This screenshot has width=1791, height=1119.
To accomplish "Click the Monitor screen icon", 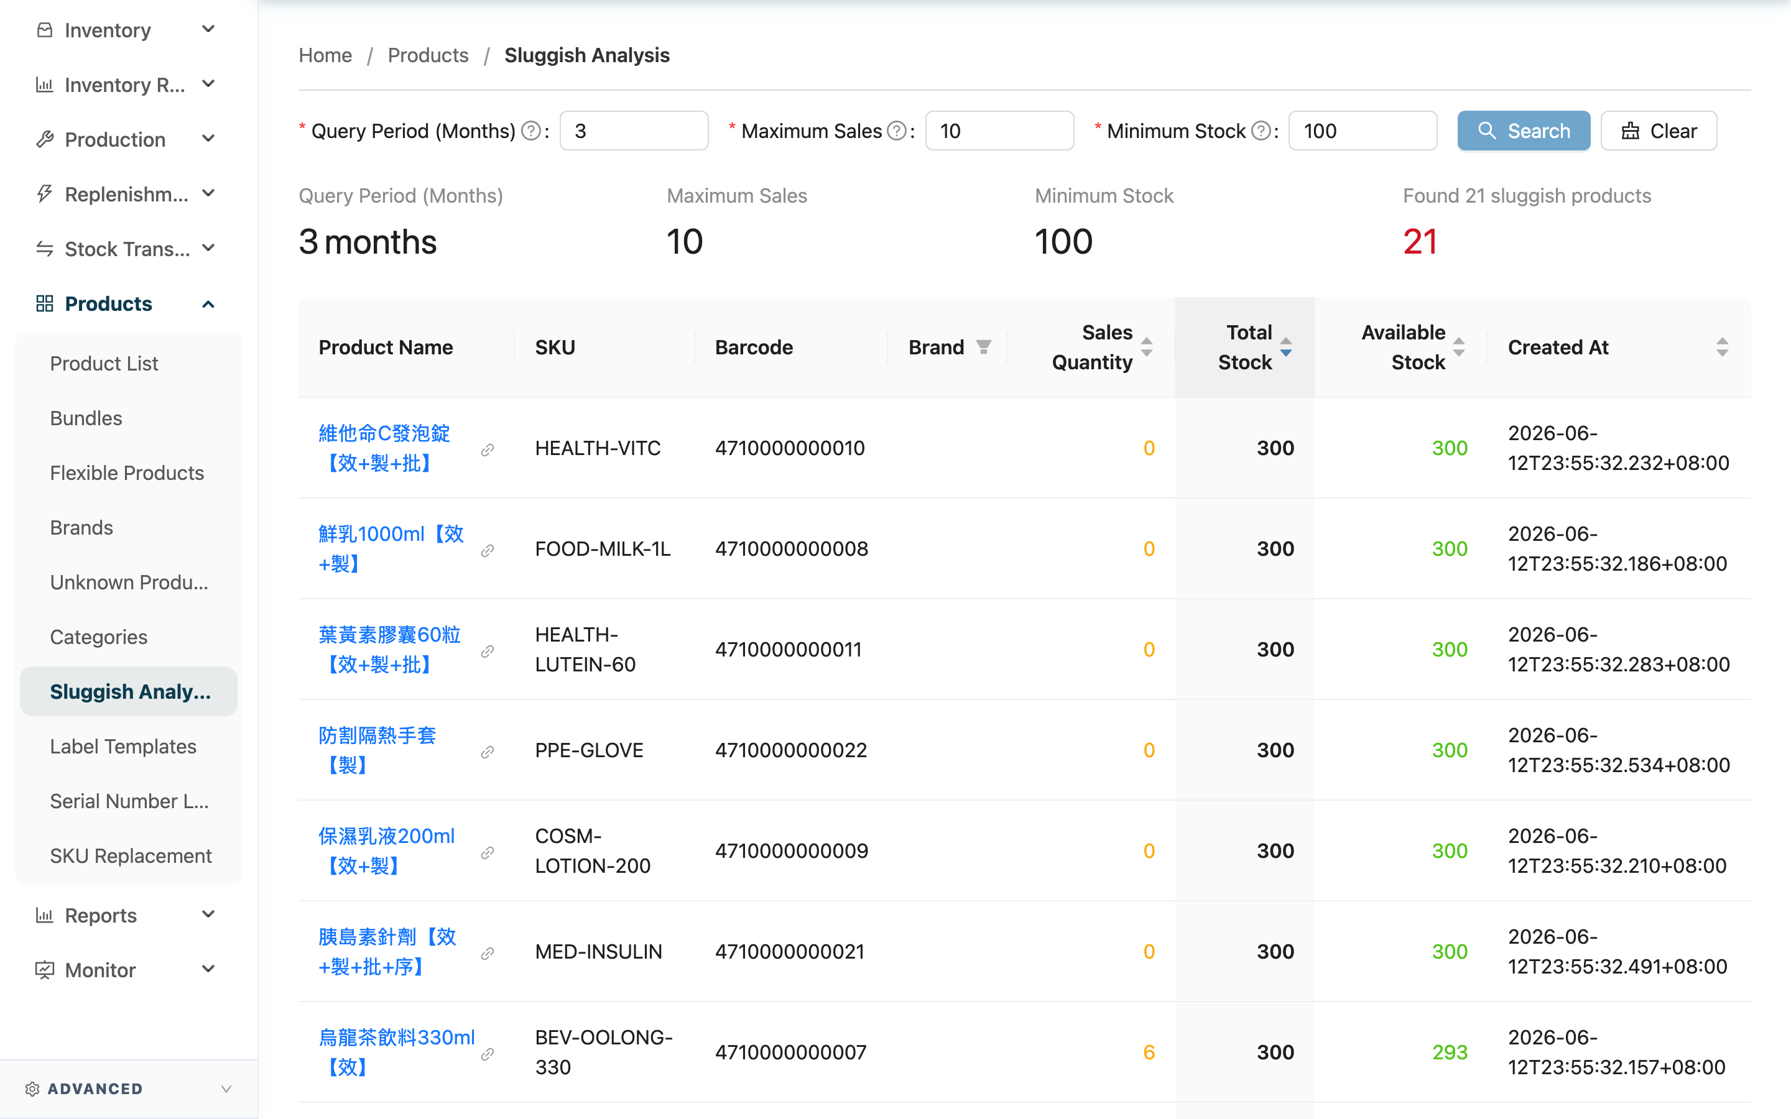I will (x=45, y=970).
